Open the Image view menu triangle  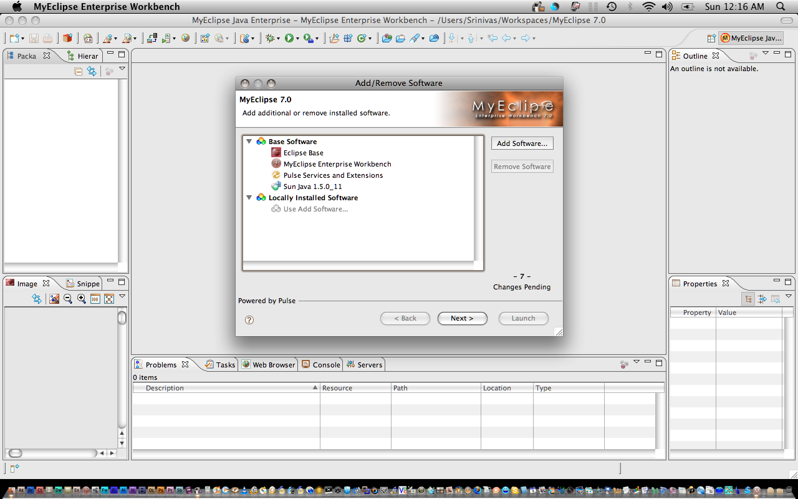tap(122, 296)
